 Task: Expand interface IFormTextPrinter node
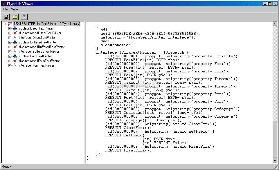point(10,65)
